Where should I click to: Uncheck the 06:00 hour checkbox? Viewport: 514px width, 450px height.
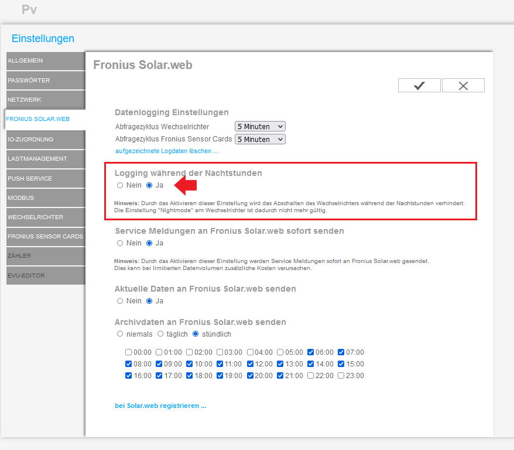pyautogui.click(x=311, y=352)
